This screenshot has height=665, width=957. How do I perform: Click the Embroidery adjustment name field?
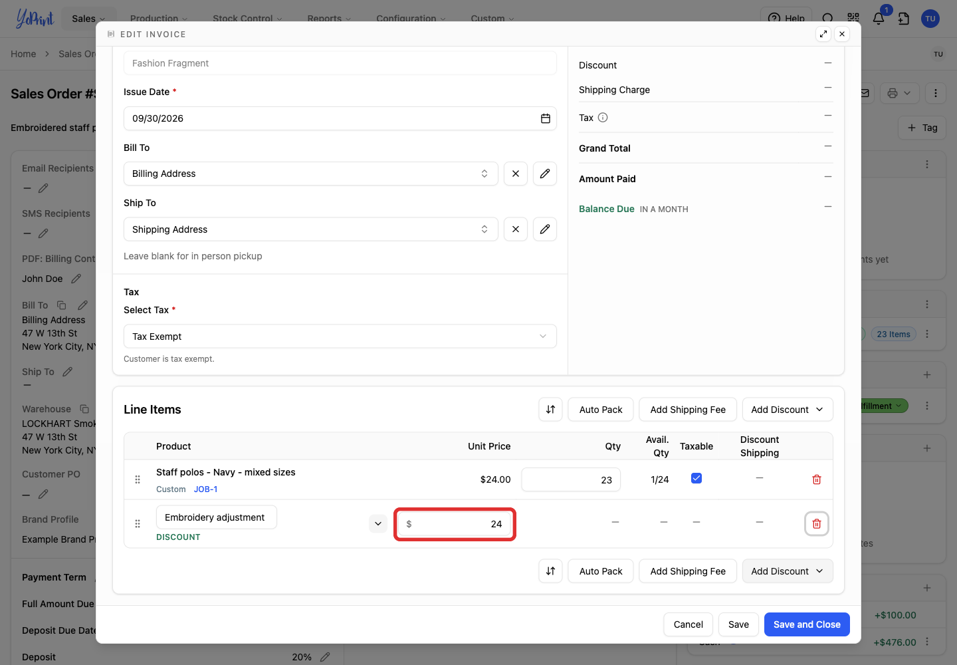[217, 517]
